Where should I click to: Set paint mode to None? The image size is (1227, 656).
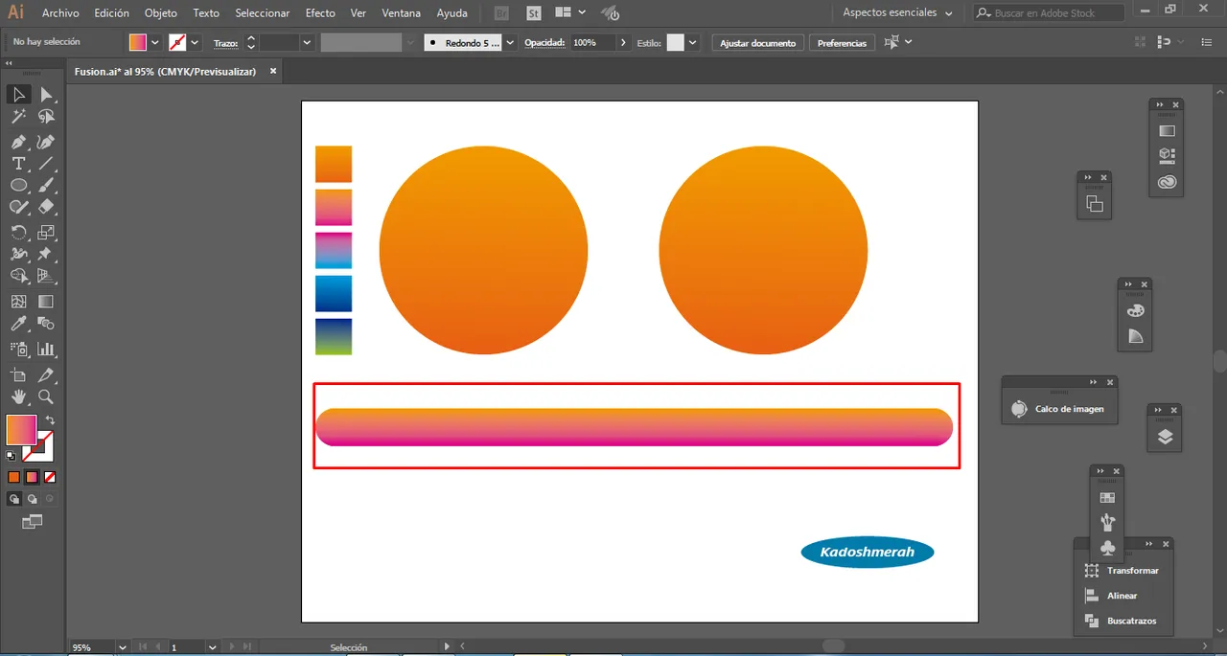coord(50,477)
